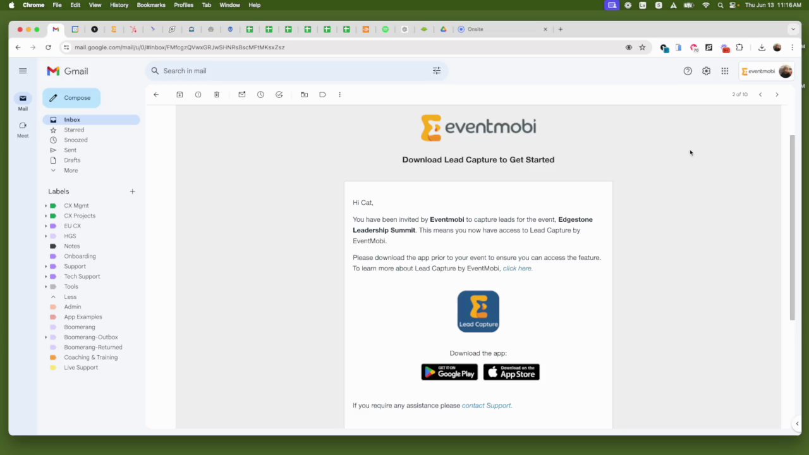Snooze this email

tap(260, 95)
